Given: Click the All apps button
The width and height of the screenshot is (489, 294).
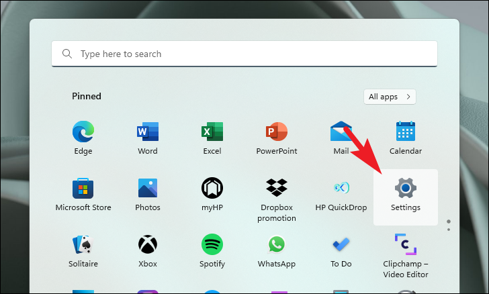Looking at the screenshot, I should (x=390, y=97).
